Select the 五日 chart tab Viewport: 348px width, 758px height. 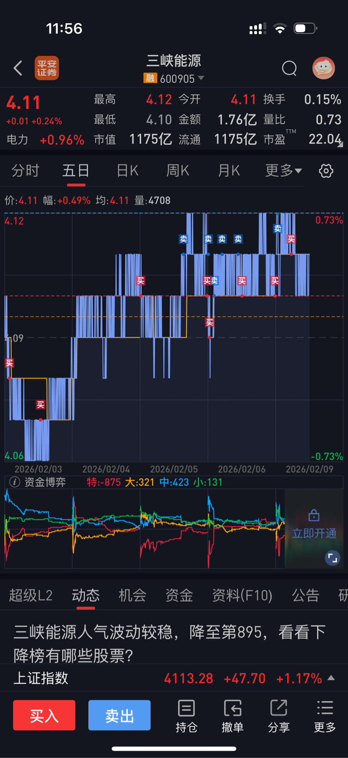[76, 171]
